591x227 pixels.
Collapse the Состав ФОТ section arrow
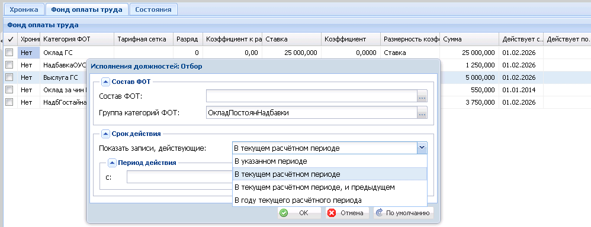[105, 82]
